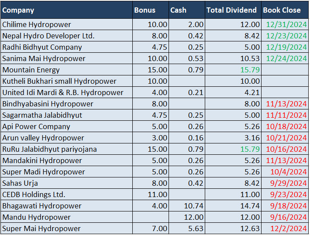
Task: Select the Book Close header cell
Action: (285, 10)
